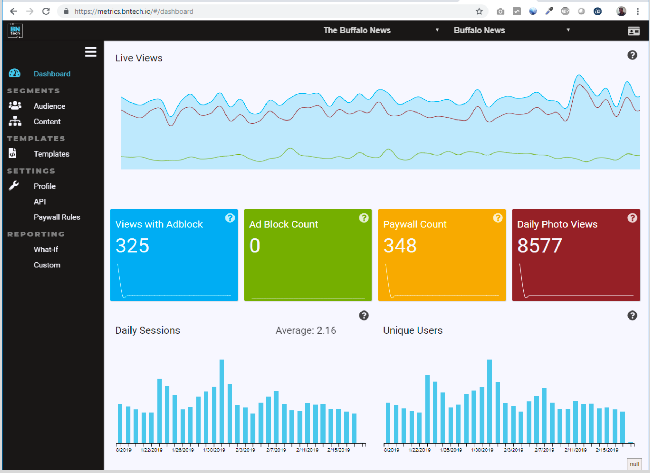
Task: Bookmark page with star icon
Action: 479,11
